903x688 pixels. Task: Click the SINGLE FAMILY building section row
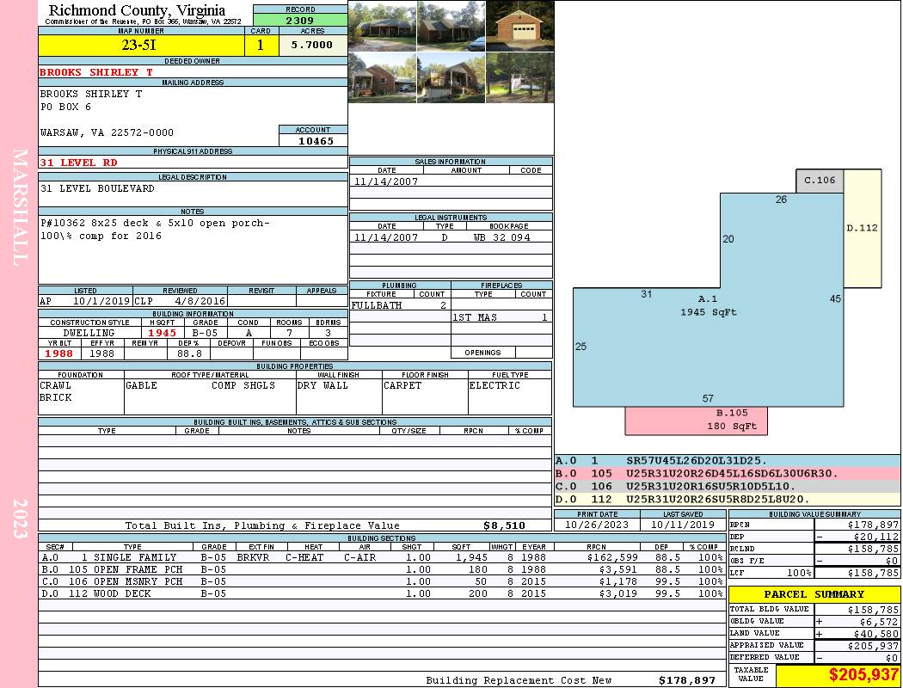click(381, 557)
